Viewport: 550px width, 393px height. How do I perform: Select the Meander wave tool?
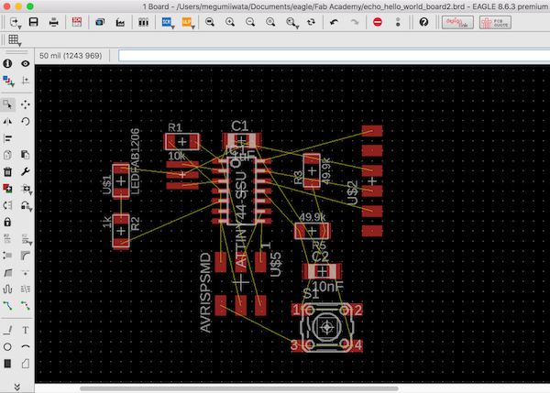tap(7, 289)
